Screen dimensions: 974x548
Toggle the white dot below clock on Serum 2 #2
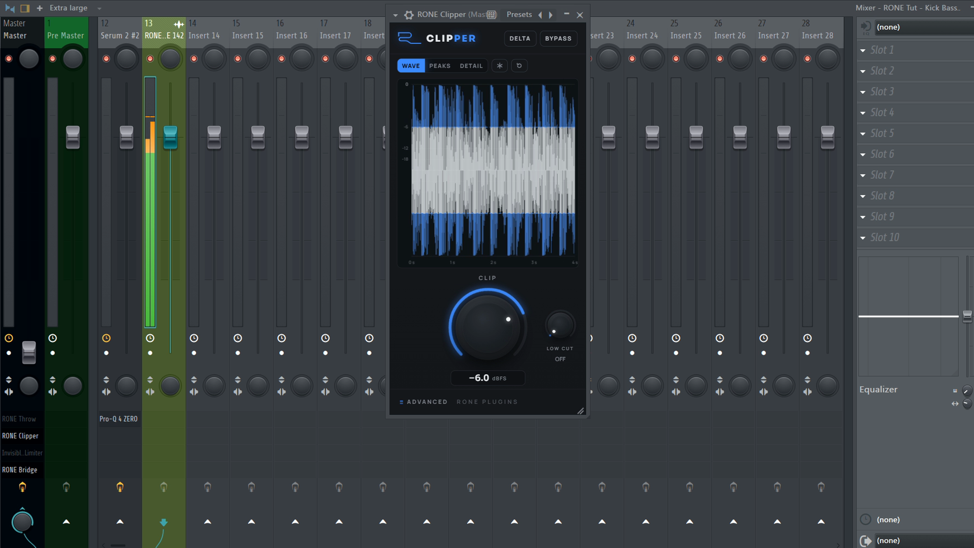click(x=106, y=353)
